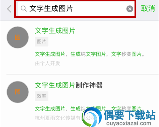This screenshot has width=159, height=127.
Task: Go back using the left arrow
Action: [9, 9]
